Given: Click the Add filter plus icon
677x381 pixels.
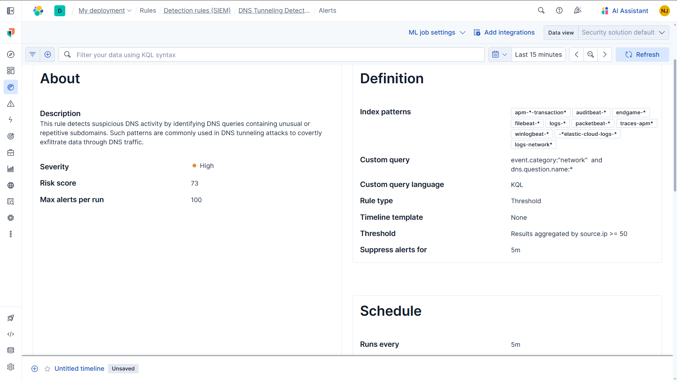Looking at the screenshot, I should tap(48, 54).
